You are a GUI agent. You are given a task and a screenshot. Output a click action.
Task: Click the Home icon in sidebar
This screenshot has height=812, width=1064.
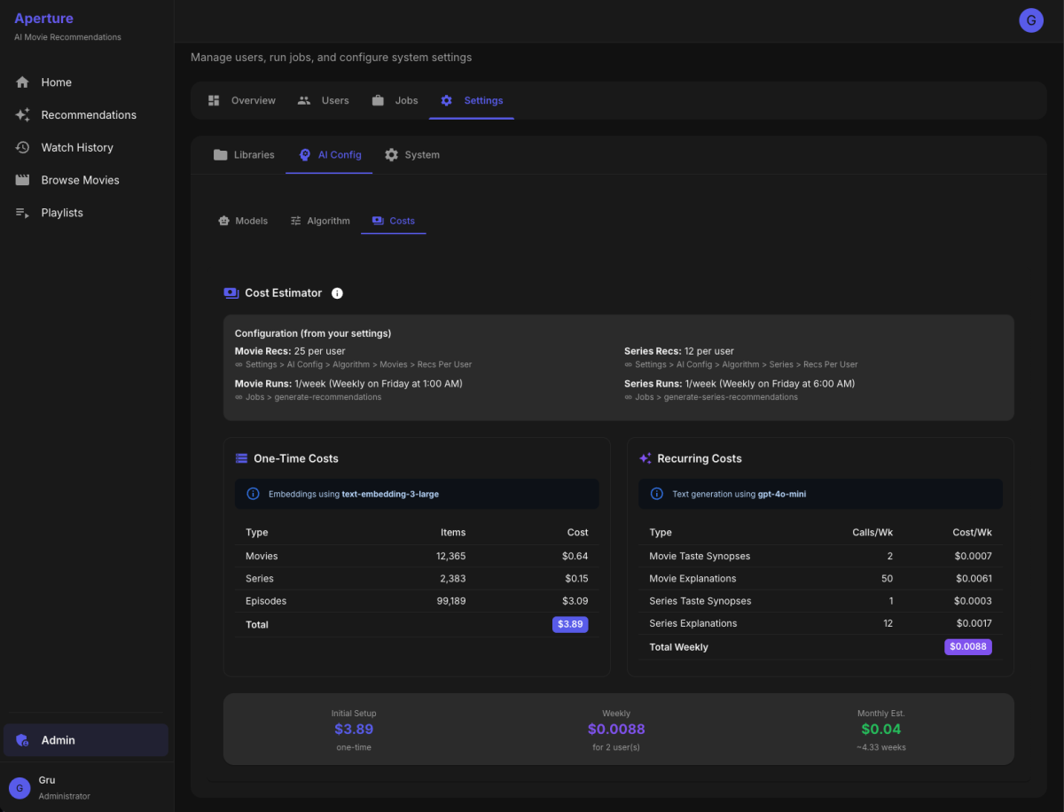[x=23, y=82]
